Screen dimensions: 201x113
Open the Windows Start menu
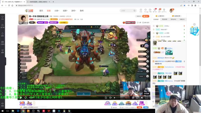click(2, 111)
